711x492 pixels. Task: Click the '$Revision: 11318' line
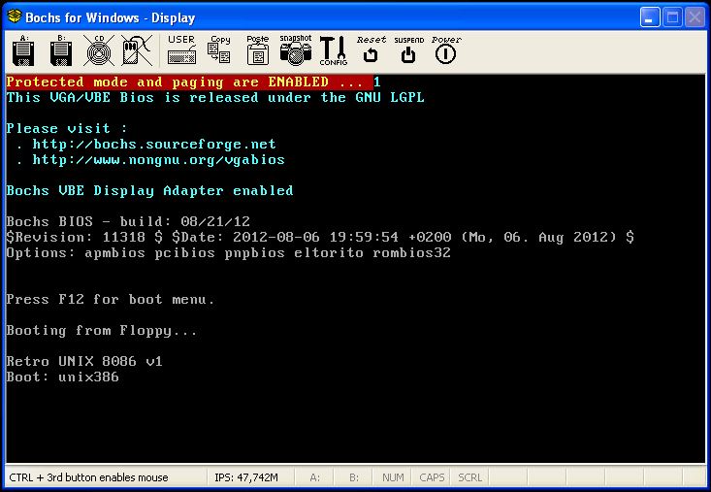coord(320,237)
